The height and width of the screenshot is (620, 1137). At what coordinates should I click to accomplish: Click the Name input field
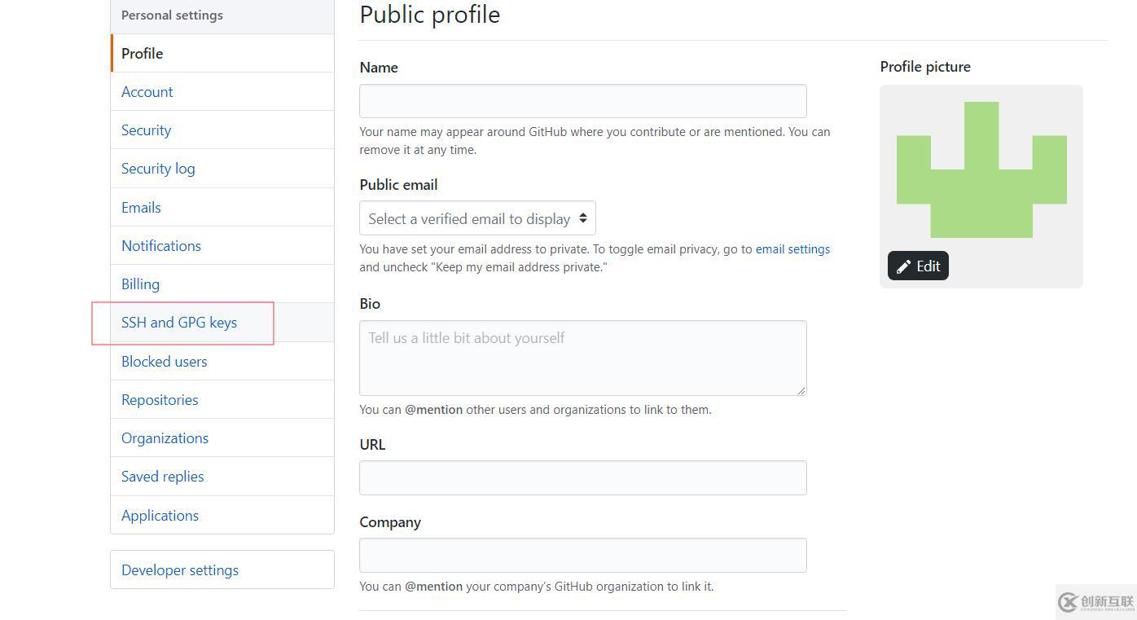pyautogui.click(x=583, y=101)
